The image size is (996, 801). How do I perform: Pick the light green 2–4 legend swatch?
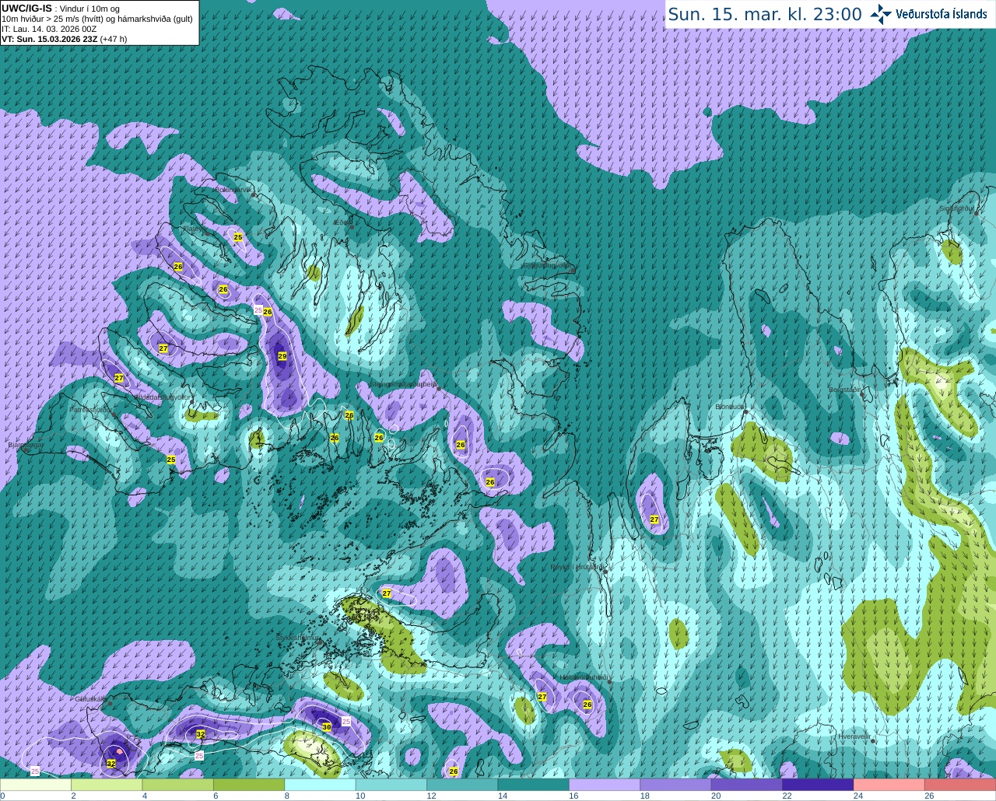[107, 785]
